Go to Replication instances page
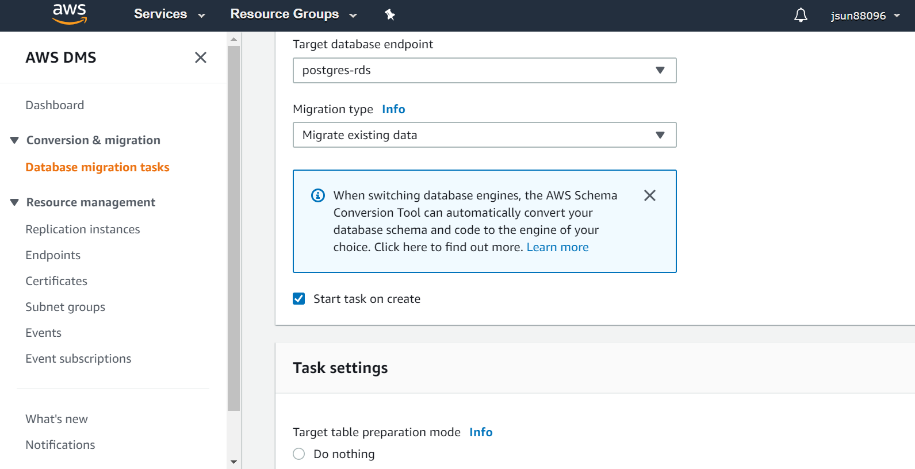The image size is (915, 469). point(83,229)
